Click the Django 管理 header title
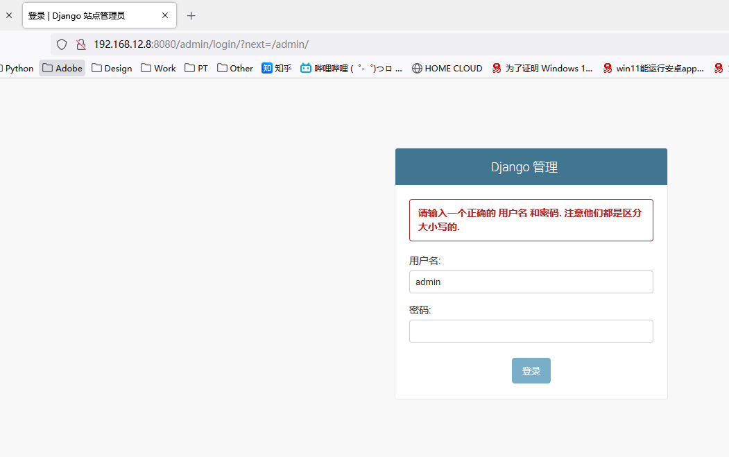 point(524,167)
